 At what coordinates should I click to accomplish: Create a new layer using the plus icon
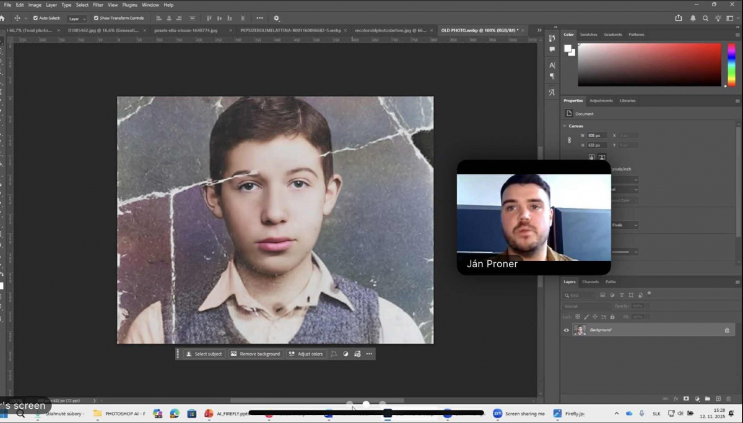718,399
